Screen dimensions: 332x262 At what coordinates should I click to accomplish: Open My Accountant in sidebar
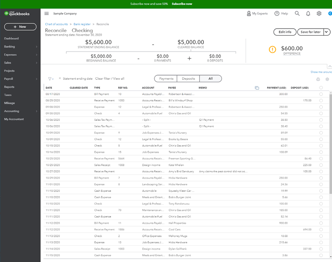[x=14, y=119]
